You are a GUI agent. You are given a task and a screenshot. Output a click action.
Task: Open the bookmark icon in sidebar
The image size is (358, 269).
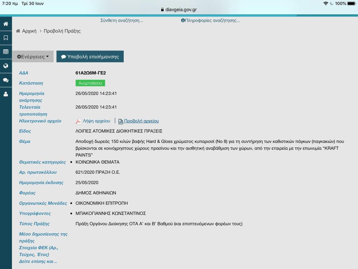(6, 38)
